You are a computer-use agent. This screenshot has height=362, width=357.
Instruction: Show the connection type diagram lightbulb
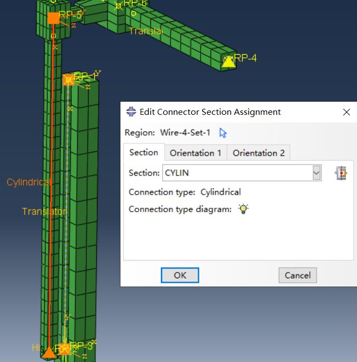[x=243, y=209]
